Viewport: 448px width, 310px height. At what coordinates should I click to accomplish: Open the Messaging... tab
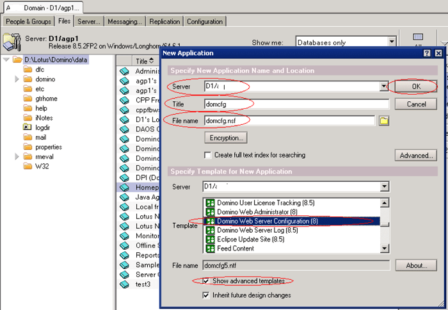pos(125,21)
